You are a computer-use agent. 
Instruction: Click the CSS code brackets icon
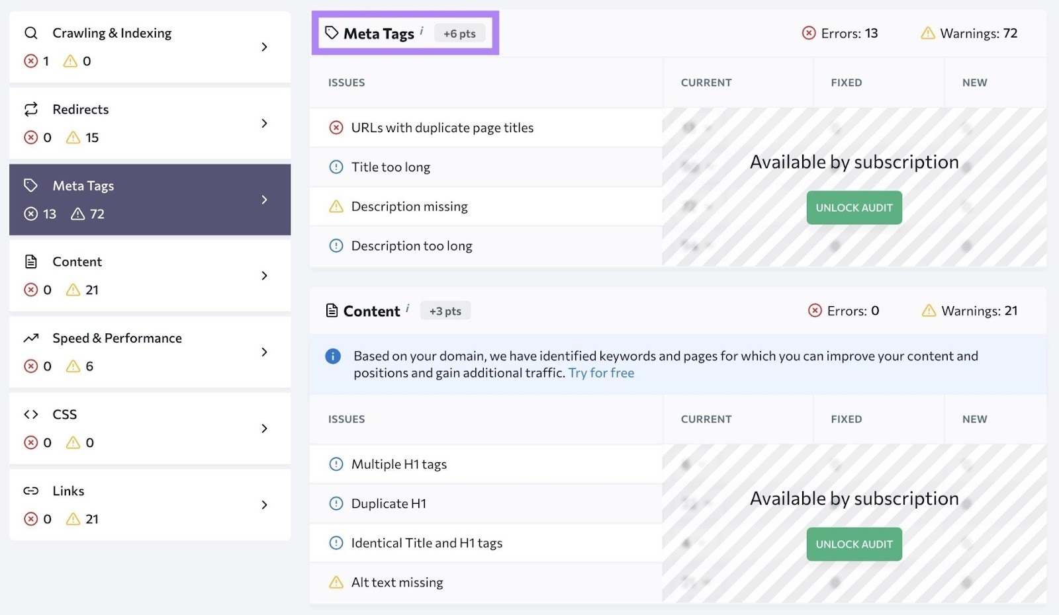pos(30,415)
